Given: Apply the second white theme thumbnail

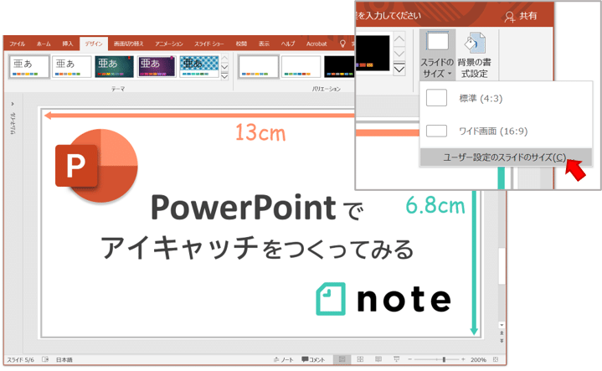Looking at the screenshot, I should click(71, 66).
